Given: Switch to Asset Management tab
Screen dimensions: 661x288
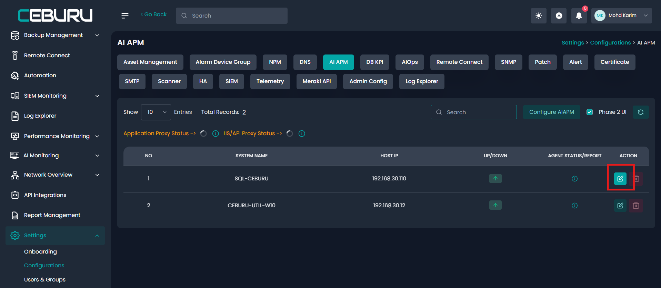Looking at the screenshot, I should point(150,62).
